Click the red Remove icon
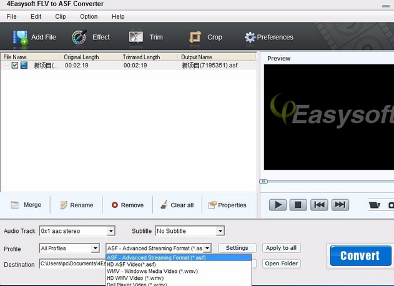Viewport: 394px width, 286px height. 115,205
